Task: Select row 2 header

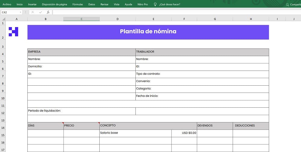Action: 3,32
